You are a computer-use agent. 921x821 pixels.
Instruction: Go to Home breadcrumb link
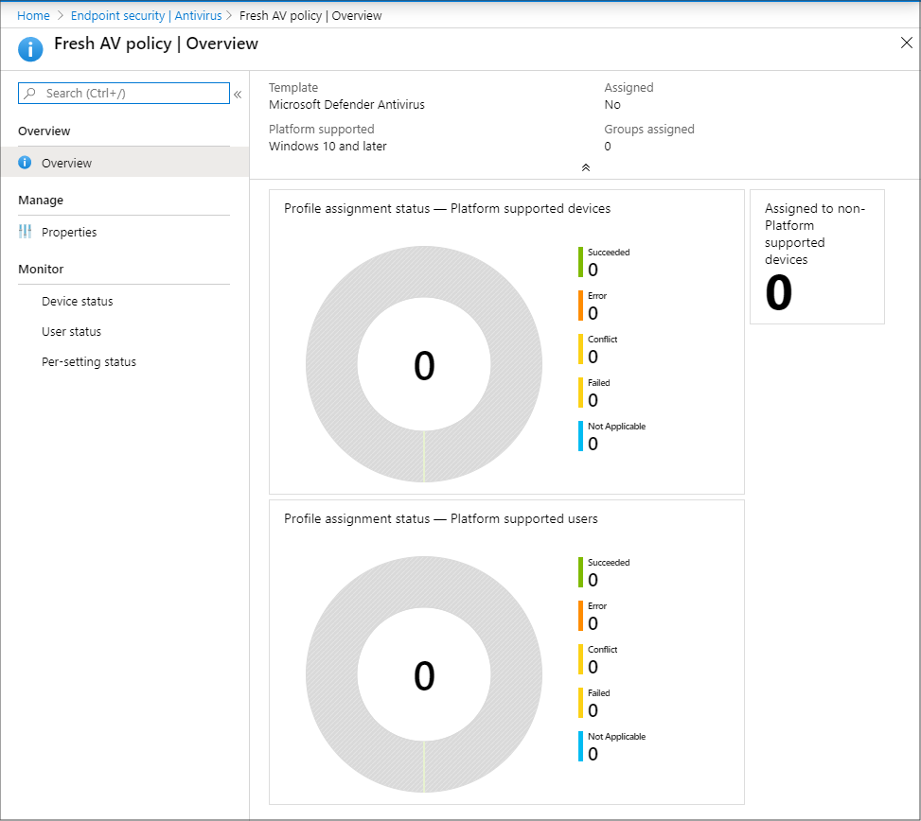coord(33,16)
